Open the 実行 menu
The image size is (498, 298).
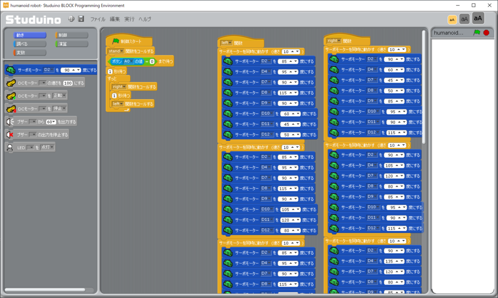129,19
